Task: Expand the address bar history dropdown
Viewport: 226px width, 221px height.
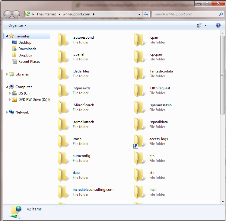Action: coord(139,14)
